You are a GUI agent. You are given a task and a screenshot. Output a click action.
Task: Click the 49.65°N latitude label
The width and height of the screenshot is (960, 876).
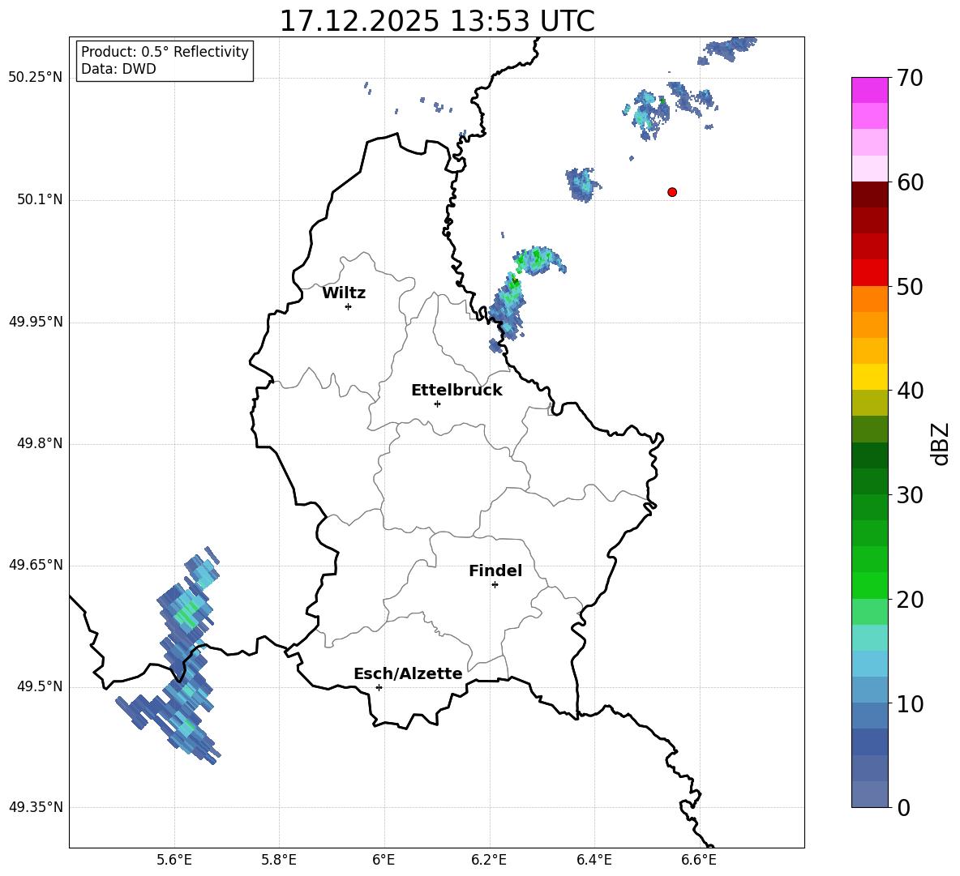click(x=36, y=565)
